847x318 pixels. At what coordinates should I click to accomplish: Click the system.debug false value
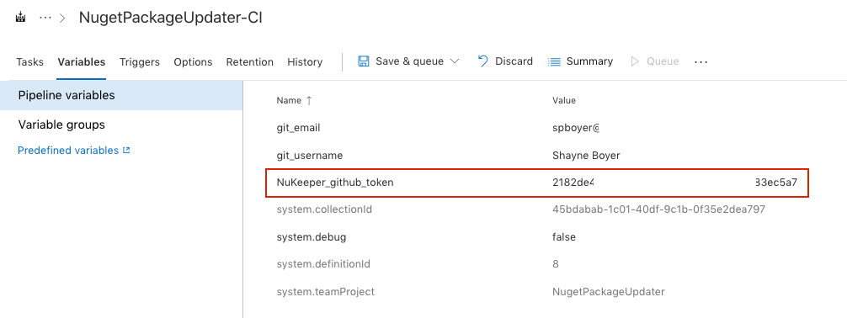click(564, 237)
